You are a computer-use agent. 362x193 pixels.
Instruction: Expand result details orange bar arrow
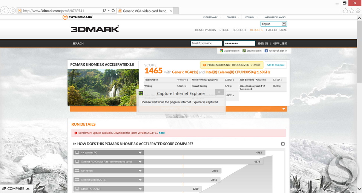pyautogui.click(x=284, y=109)
